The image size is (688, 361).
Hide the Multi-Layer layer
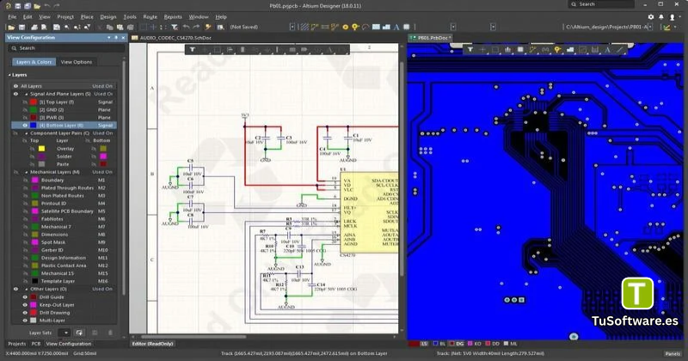(x=25, y=321)
